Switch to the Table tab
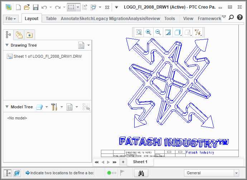The width and height of the screenshot is (247, 180). click(x=51, y=19)
